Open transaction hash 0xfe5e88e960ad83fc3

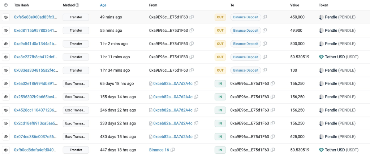click(x=36, y=17)
